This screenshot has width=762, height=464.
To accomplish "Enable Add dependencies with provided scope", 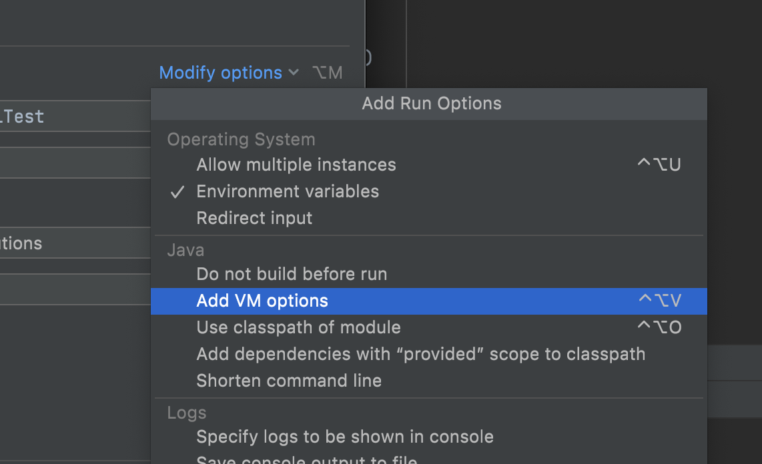I will pyautogui.click(x=428, y=354).
